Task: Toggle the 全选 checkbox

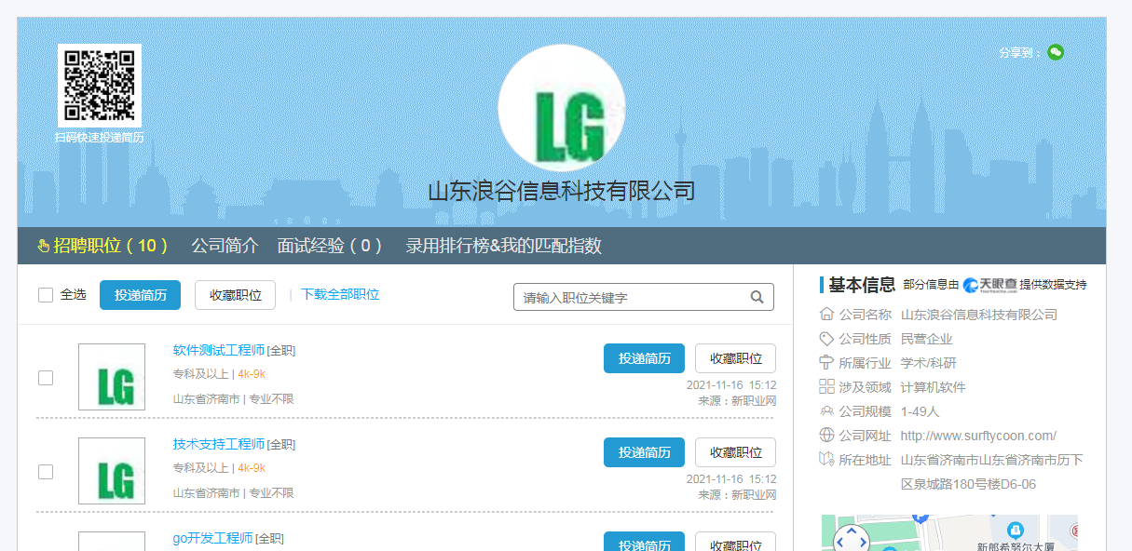Action: coord(46,295)
